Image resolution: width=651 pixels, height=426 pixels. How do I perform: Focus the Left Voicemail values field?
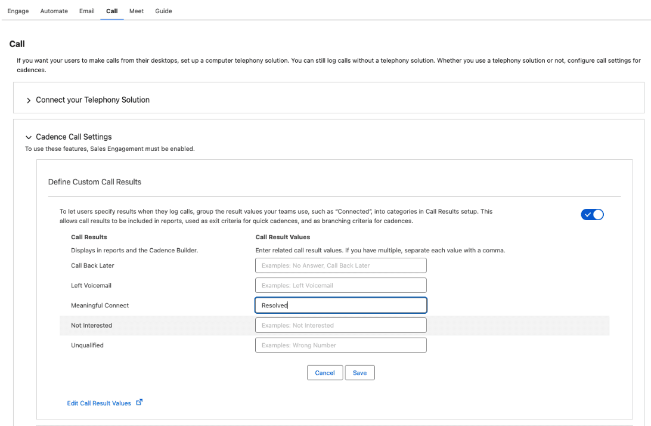(340, 285)
